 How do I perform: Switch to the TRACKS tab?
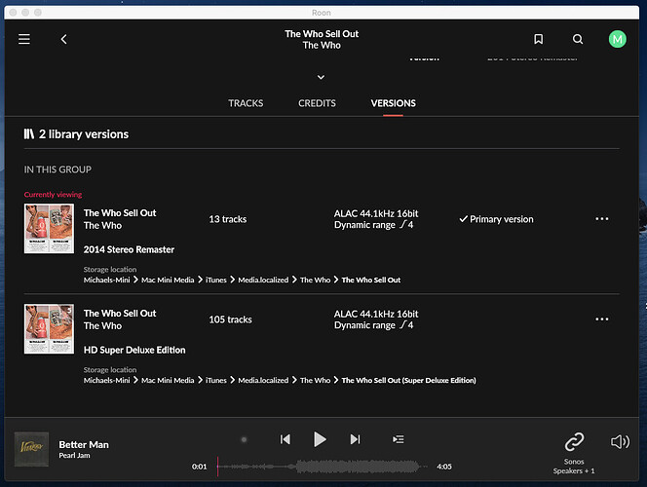pos(246,103)
